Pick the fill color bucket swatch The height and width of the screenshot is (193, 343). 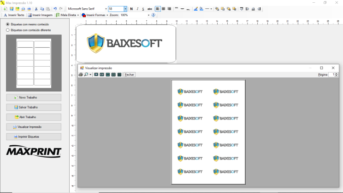click(x=201, y=9)
